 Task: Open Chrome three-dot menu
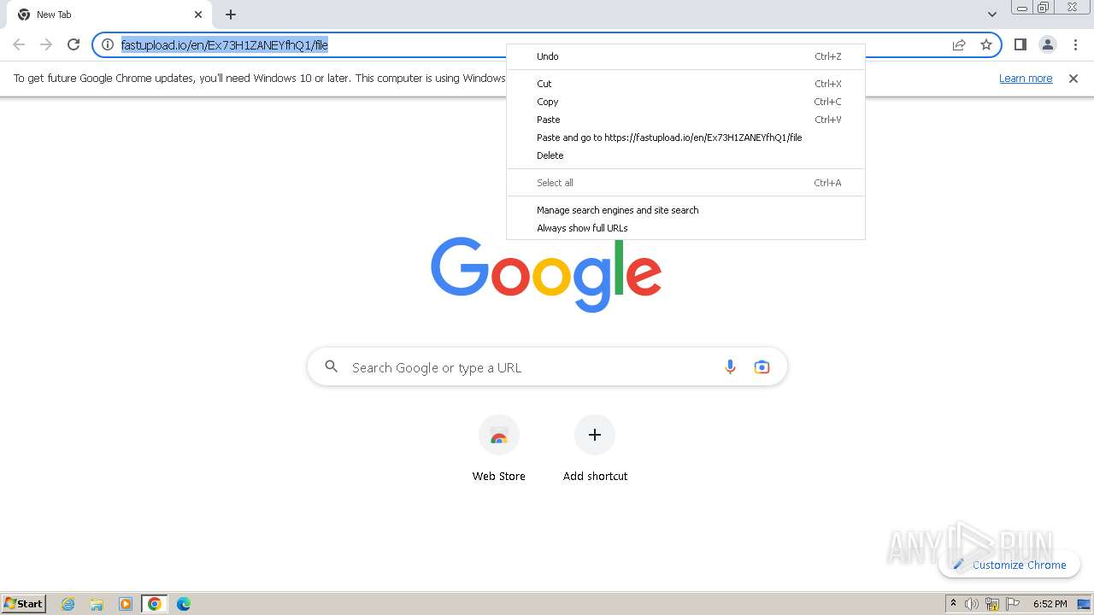click(x=1075, y=44)
